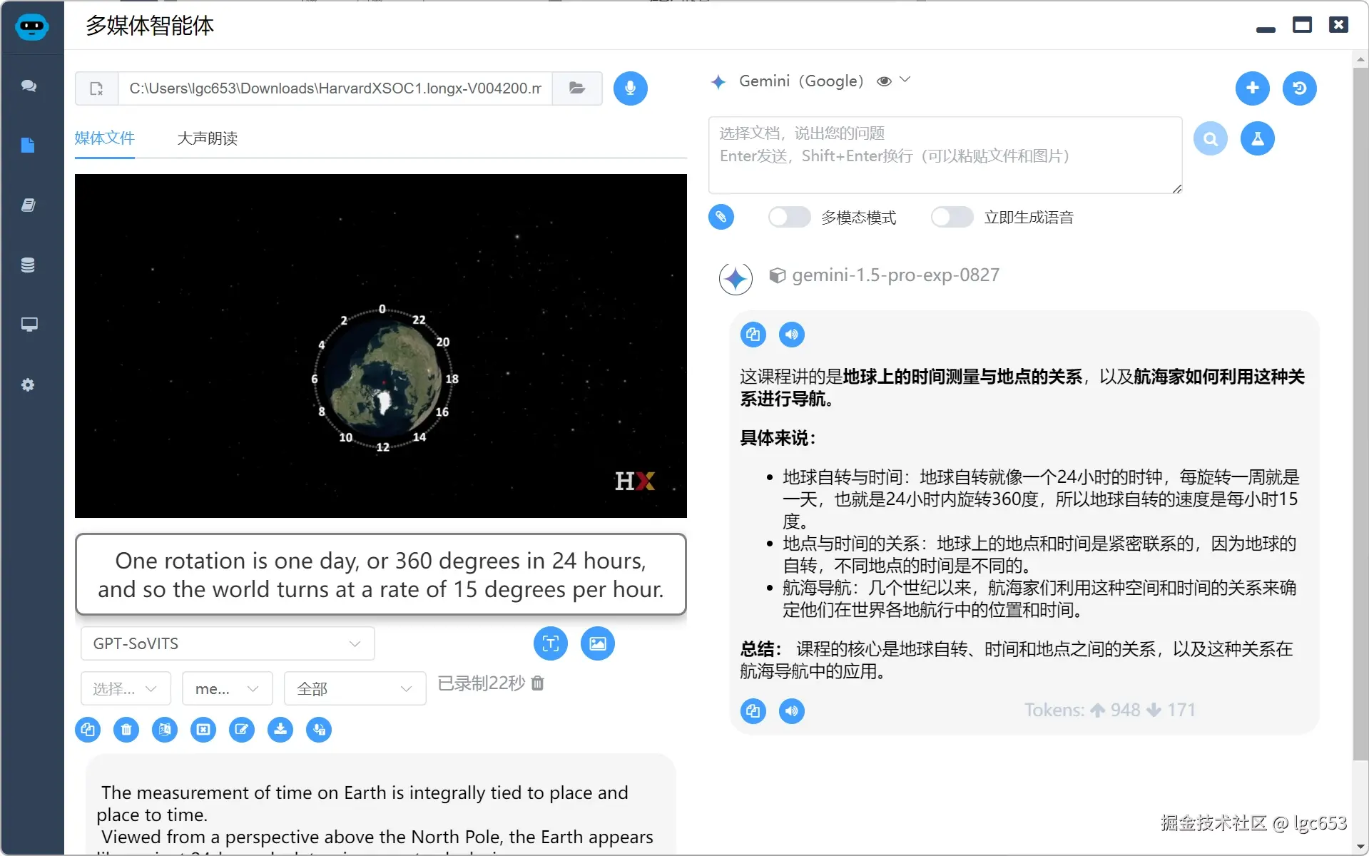Select the 媒体文件 tab

pos(104,138)
